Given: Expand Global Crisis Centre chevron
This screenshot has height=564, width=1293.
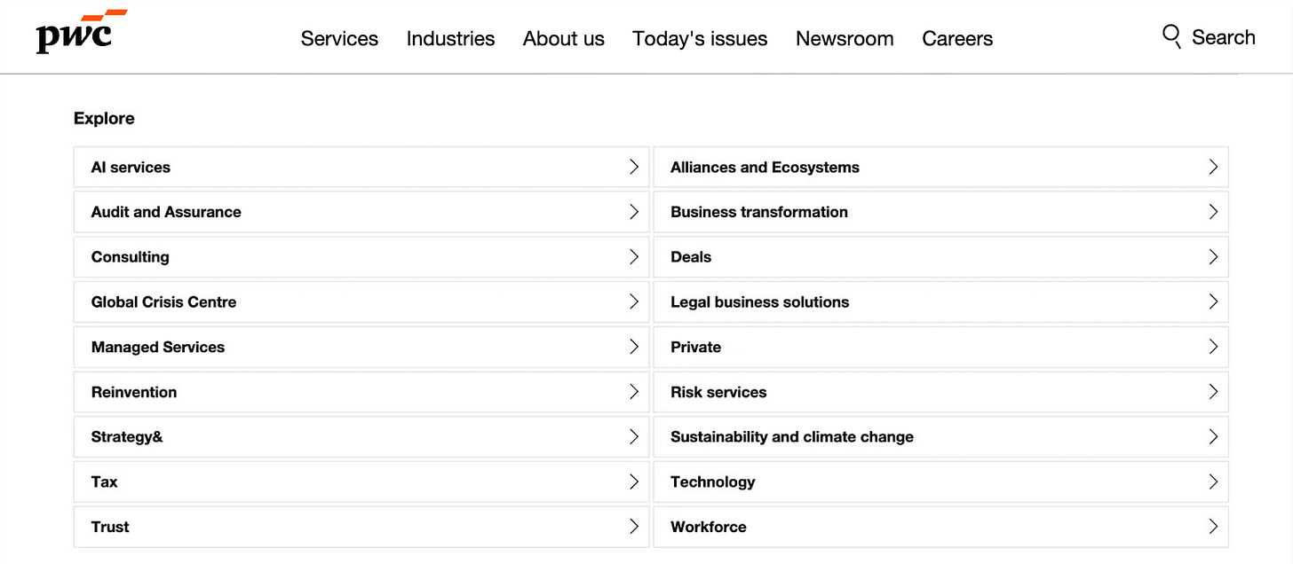Looking at the screenshot, I should (634, 302).
